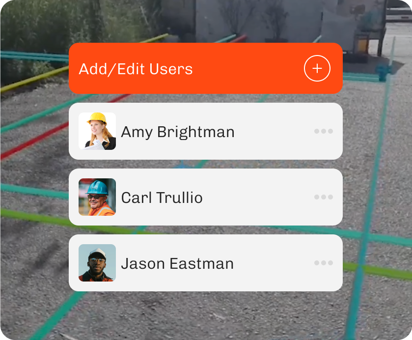Select the bright green ground line left of the cards
Screen dimensions: 412x340
click(34, 217)
